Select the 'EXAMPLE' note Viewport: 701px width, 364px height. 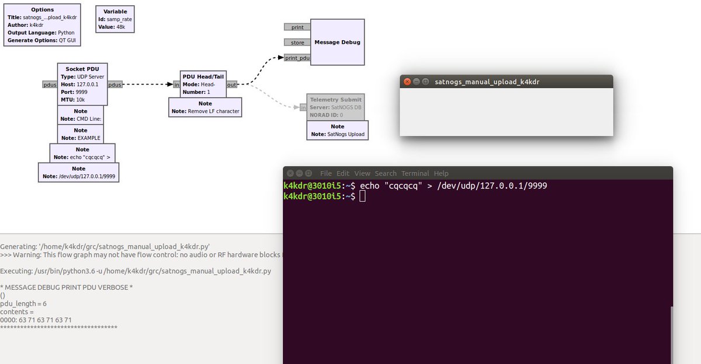[x=81, y=134]
